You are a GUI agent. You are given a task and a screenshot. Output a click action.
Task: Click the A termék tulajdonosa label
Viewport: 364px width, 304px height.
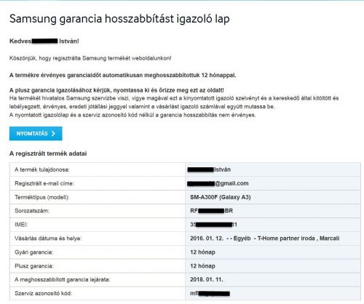click(x=42, y=169)
